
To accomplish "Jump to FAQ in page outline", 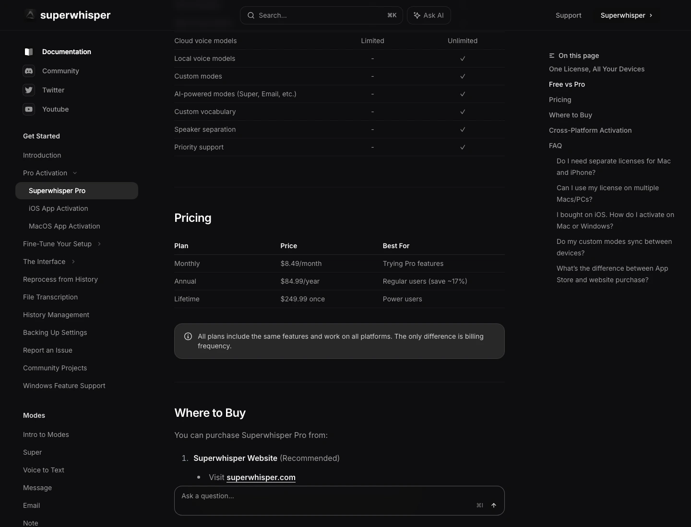I will [555, 146].
